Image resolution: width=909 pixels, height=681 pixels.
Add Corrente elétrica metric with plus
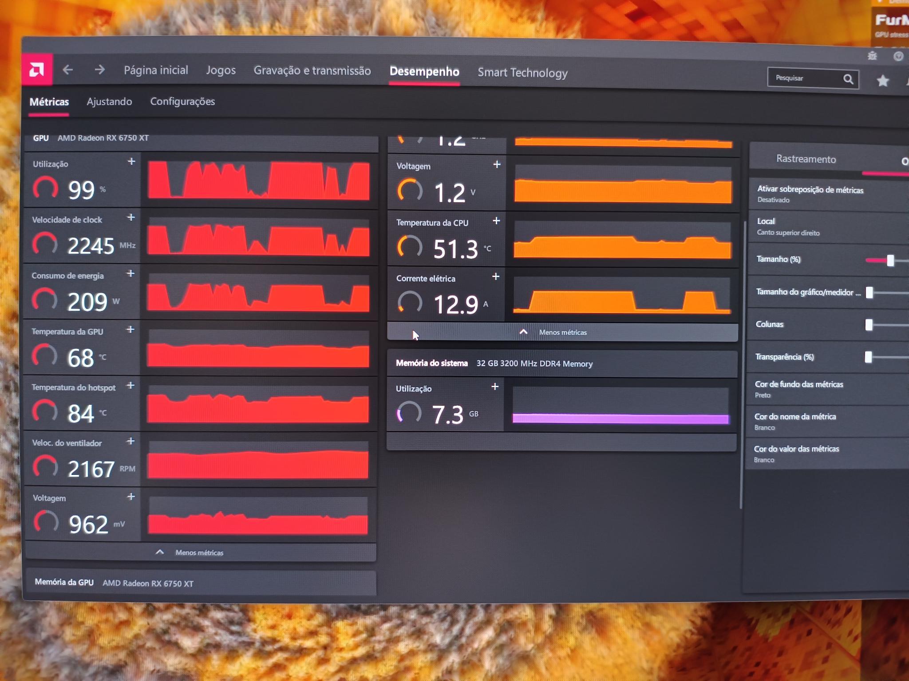496,277
